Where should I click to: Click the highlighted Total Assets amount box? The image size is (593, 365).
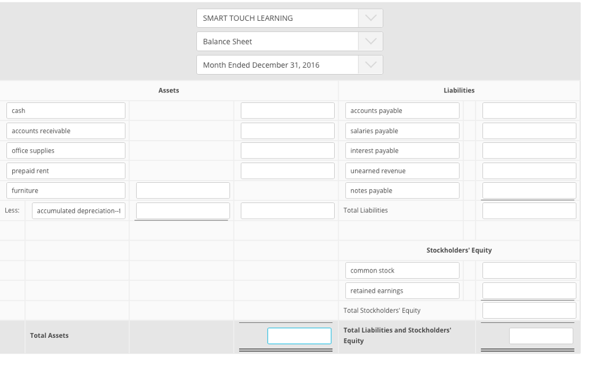[299, 335]
